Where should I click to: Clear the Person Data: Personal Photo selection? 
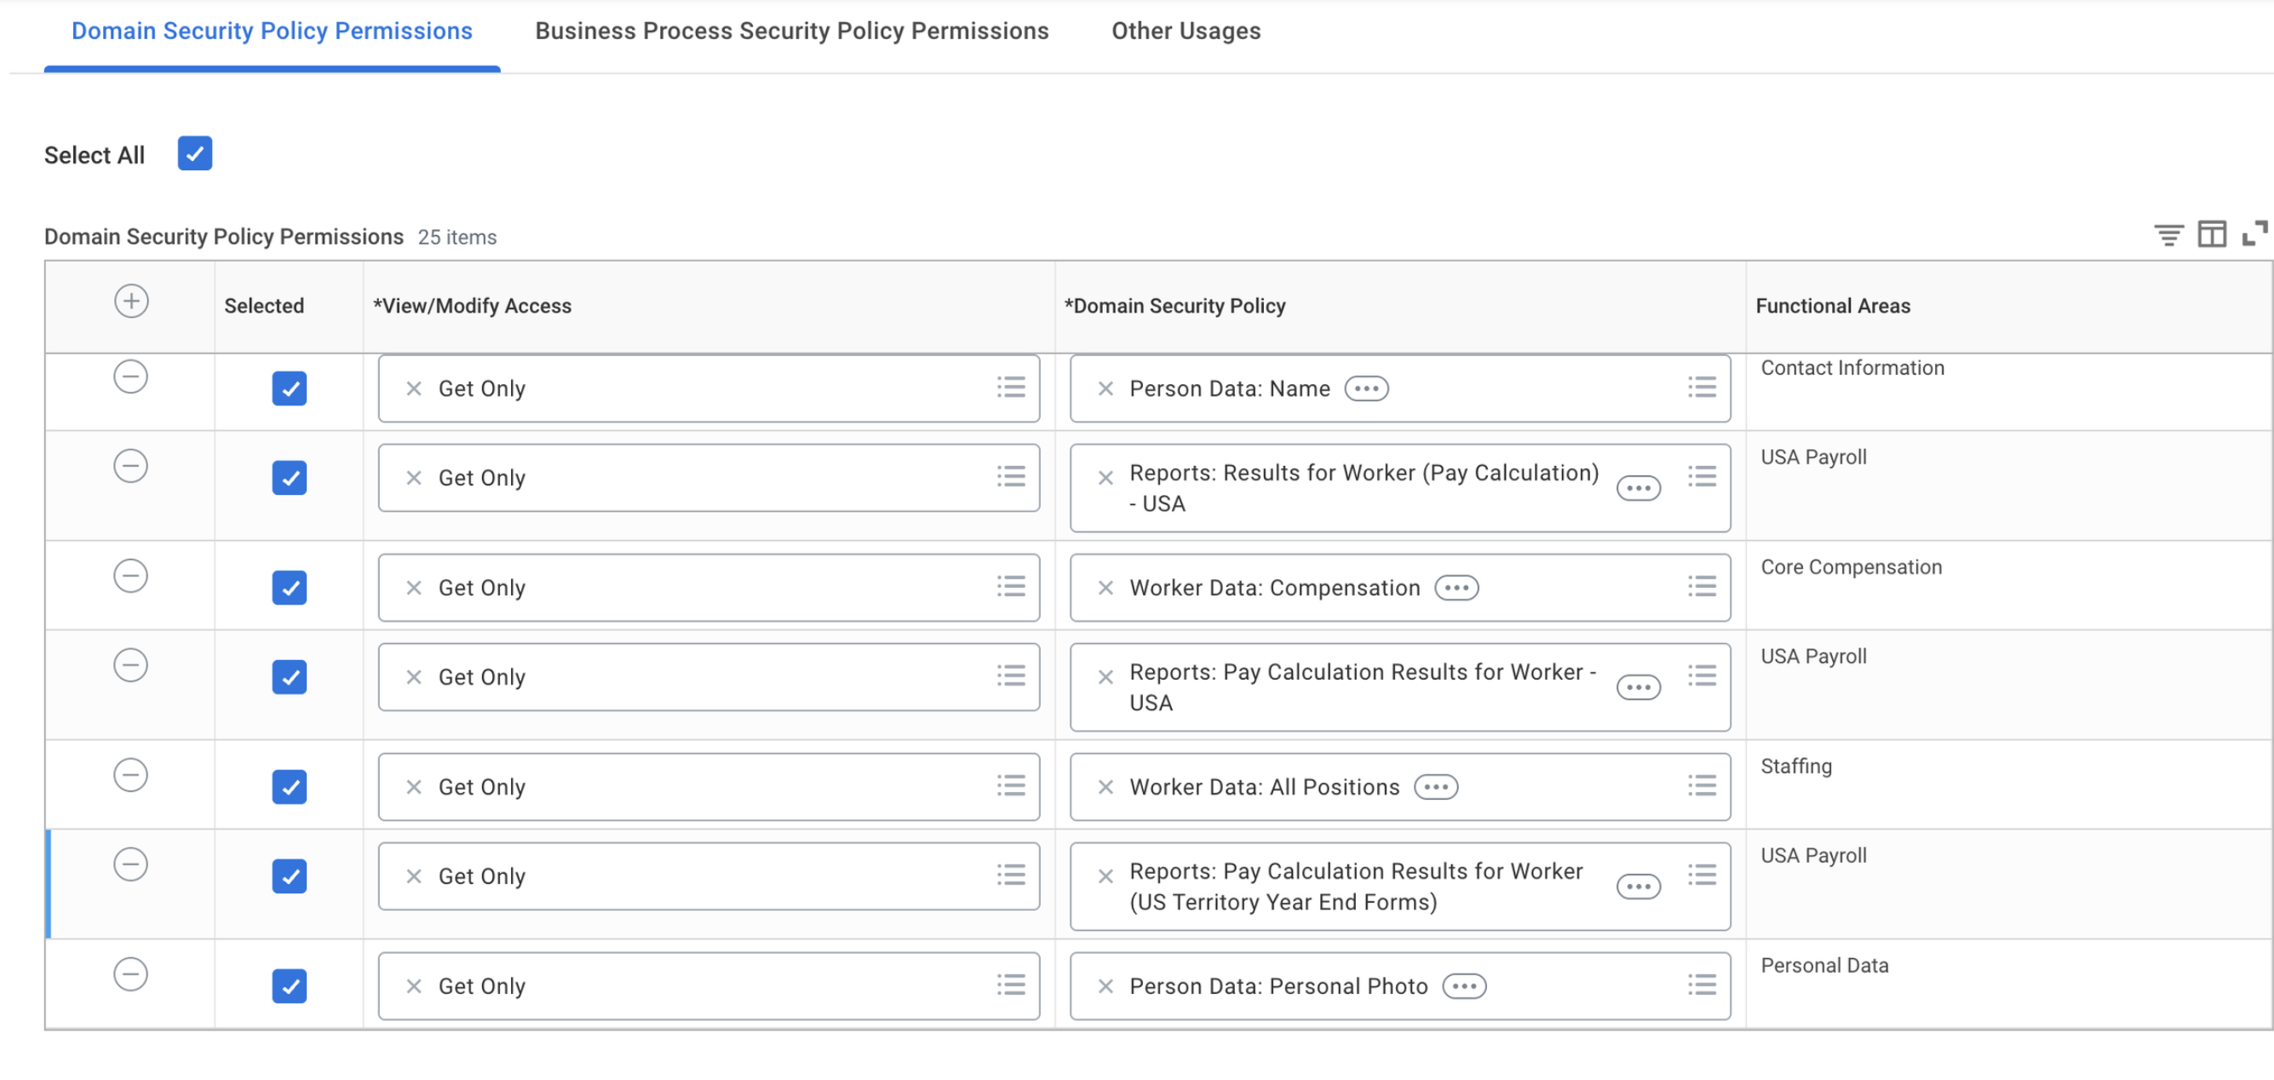pos(1105,986)
